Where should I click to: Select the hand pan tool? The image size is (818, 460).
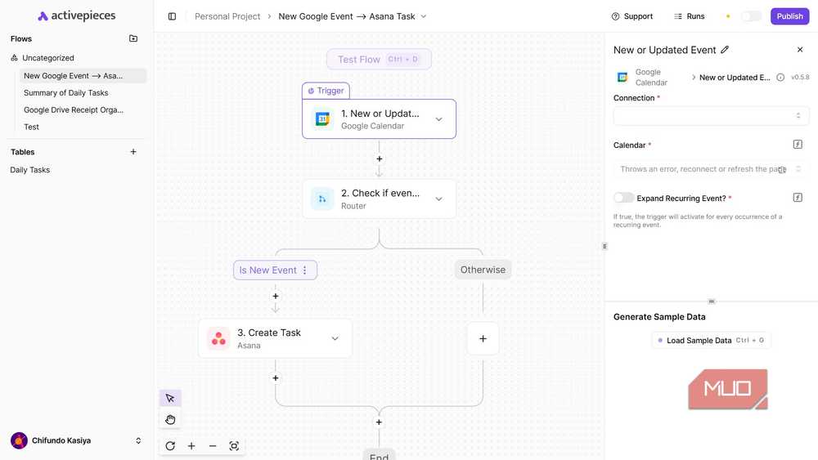170,419
